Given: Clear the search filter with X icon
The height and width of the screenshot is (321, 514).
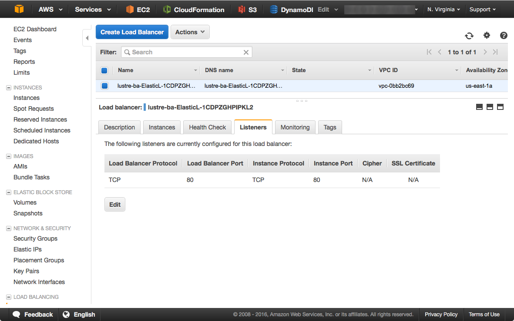Looking at the screenshot, I should point(246,52).
